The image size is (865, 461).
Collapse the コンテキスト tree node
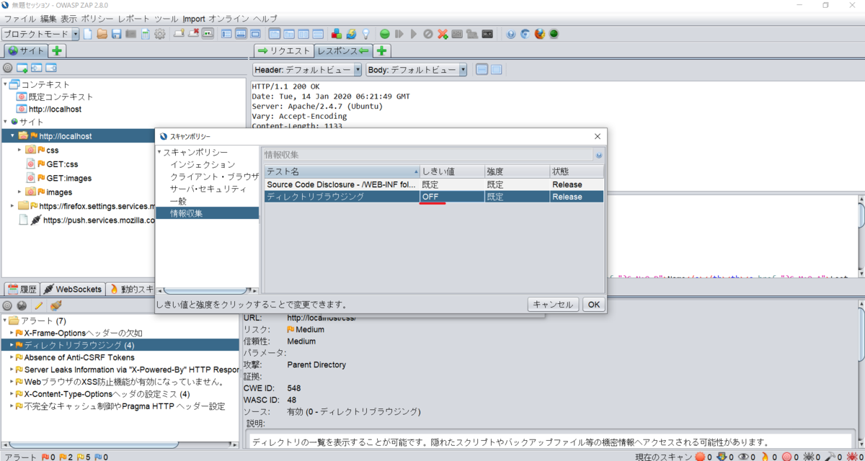pos(5,84)
